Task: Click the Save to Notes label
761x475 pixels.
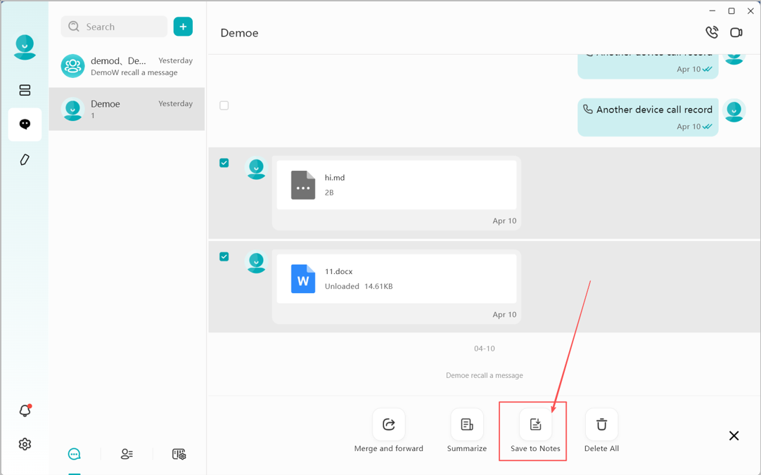Action: point(535,448)
